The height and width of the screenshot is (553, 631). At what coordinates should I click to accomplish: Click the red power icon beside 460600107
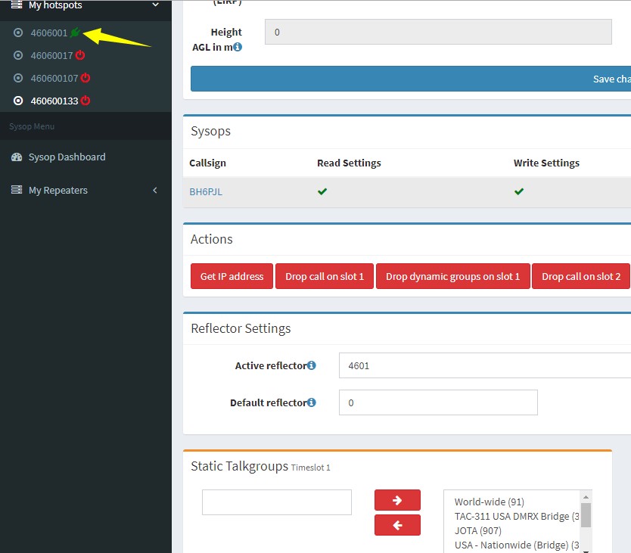(85, 78)
